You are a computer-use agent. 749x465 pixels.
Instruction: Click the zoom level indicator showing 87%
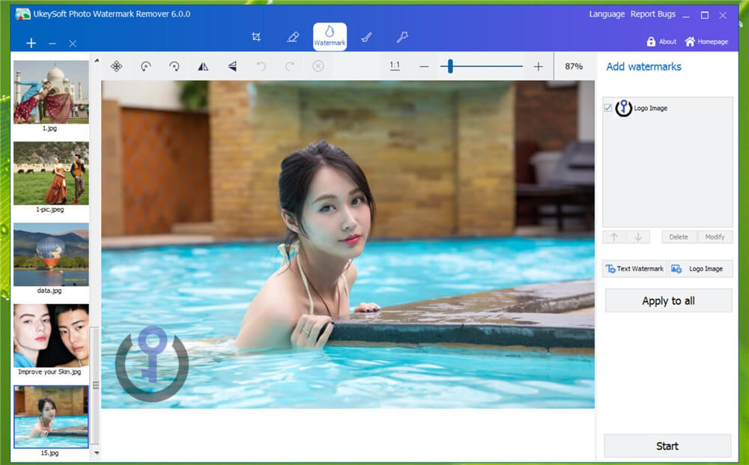tap(573, 66)
